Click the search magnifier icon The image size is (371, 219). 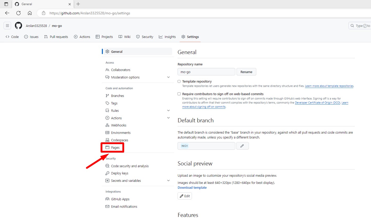click(352, 26)
